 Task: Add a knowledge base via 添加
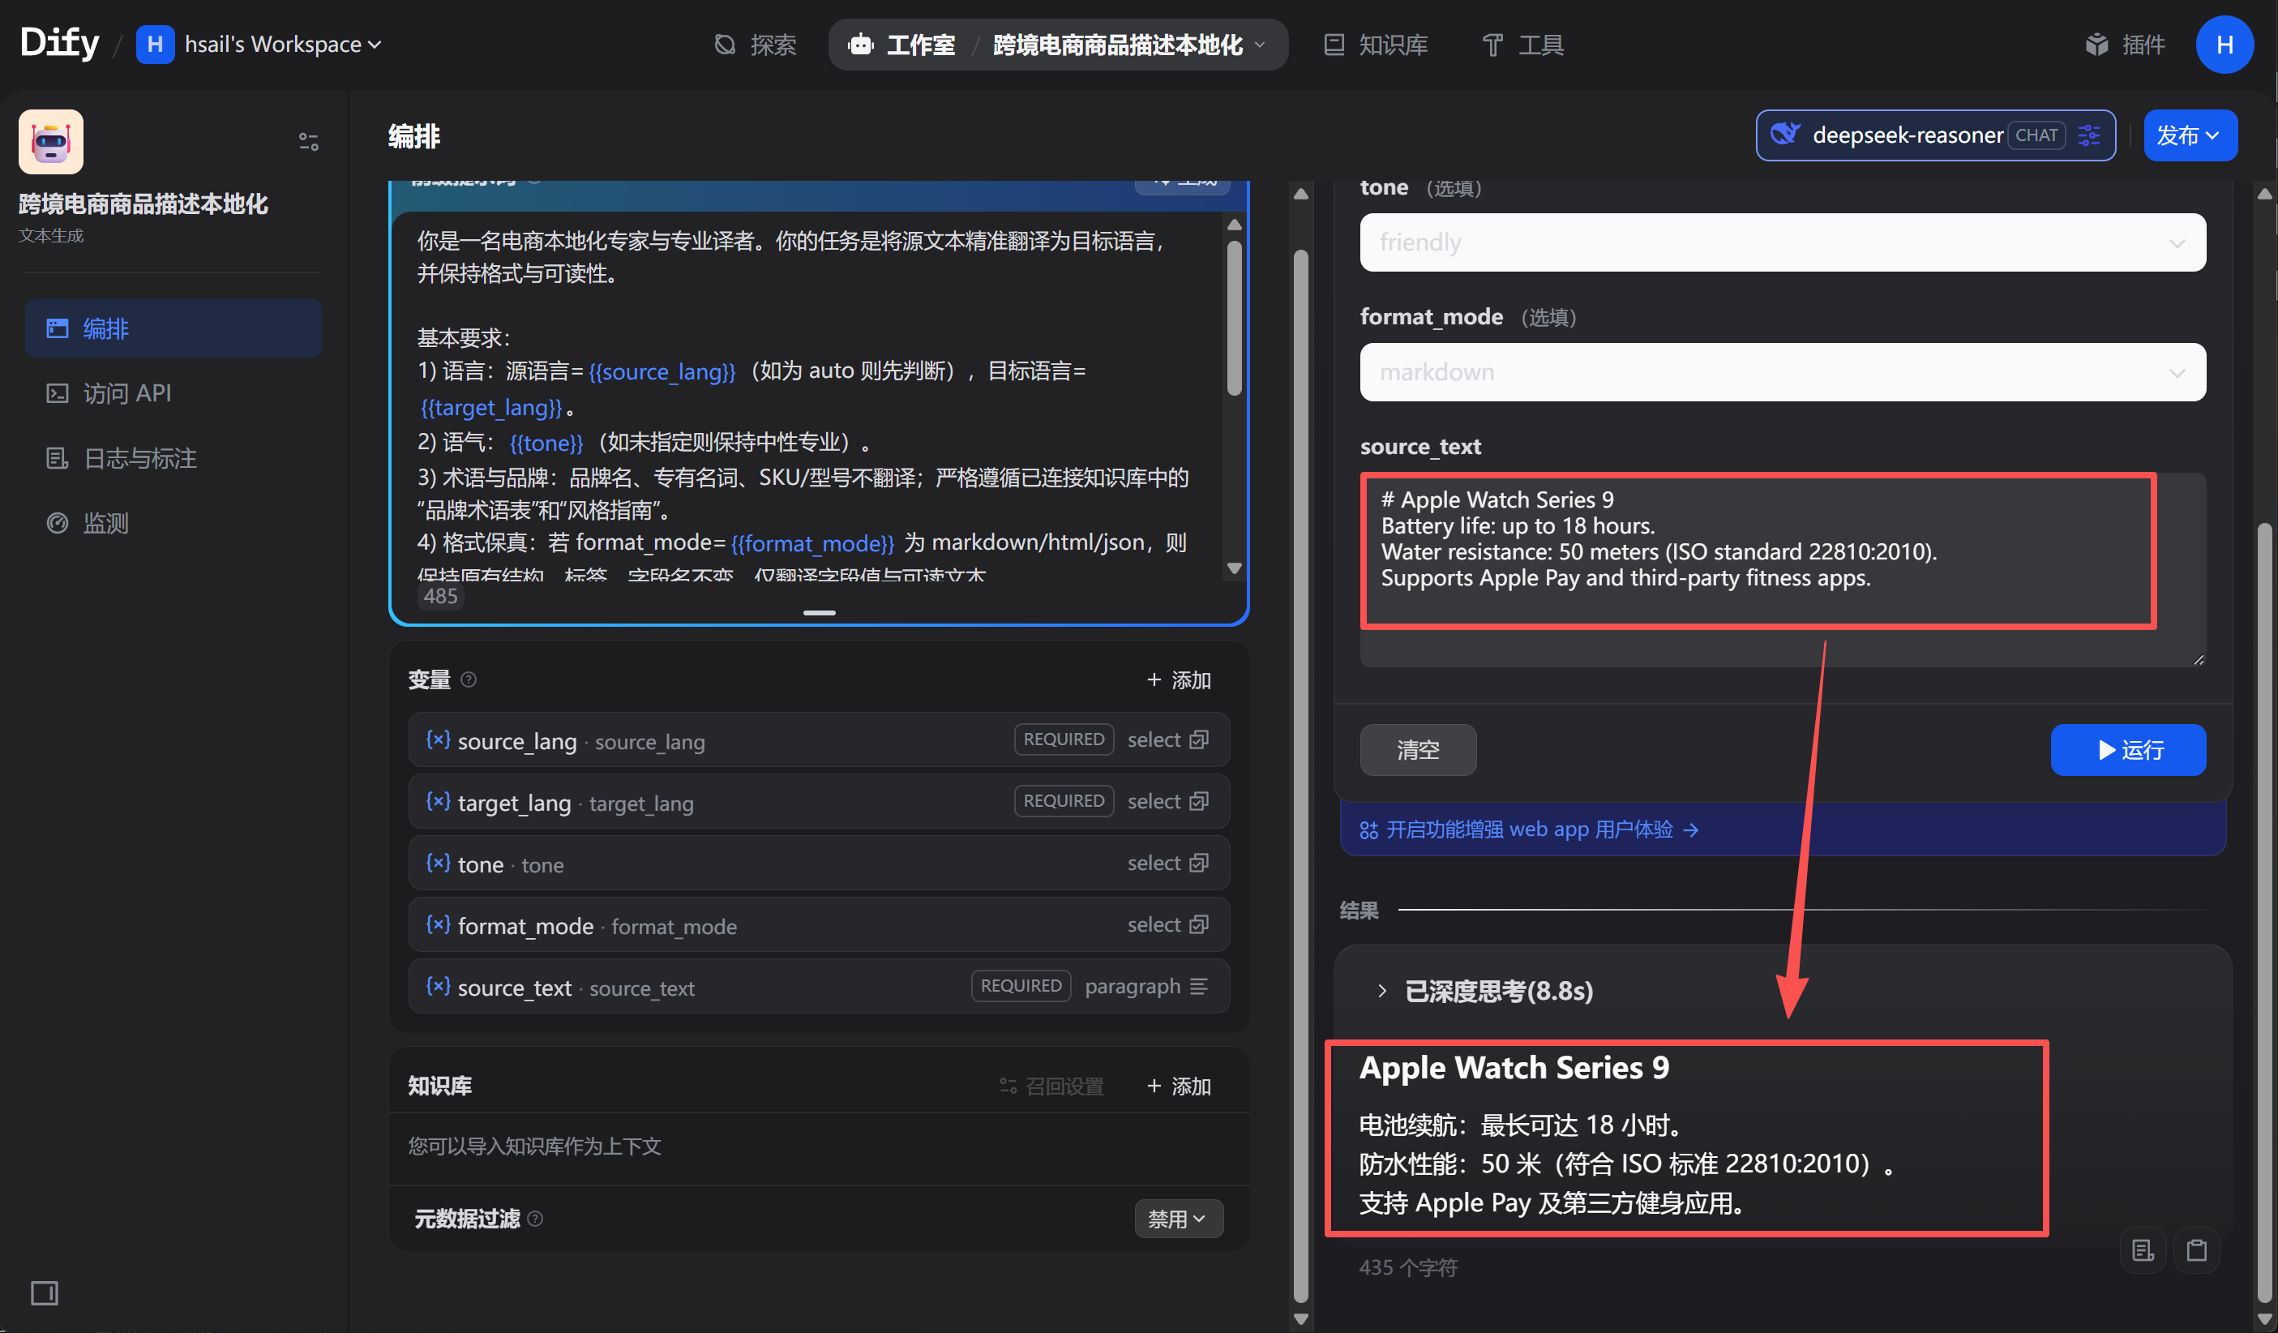(x=1179, y=1085)
